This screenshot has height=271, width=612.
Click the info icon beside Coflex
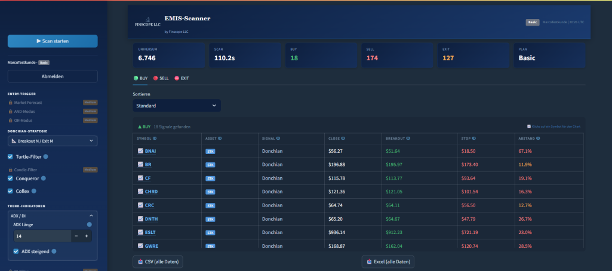[x=34, y=191]
